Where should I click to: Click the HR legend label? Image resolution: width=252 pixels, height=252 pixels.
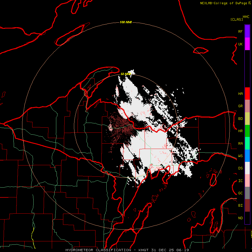(240, 131)
